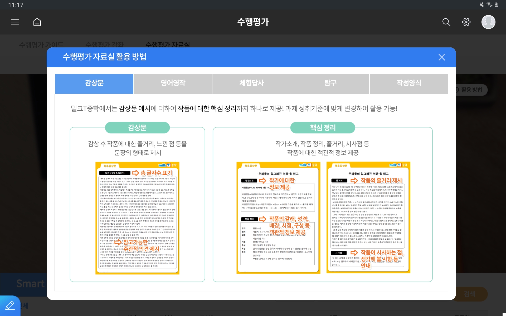This screenshot has width=506, height=316.
Task: Click the 핵심 정리 green section label
Action: pos(323,128)
